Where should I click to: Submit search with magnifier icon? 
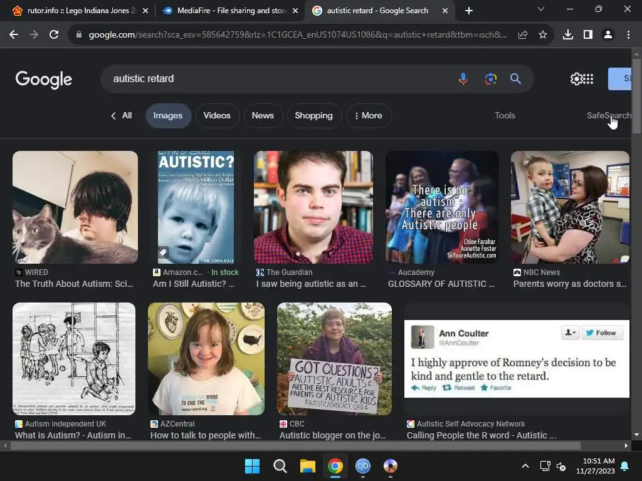point(515,78)
